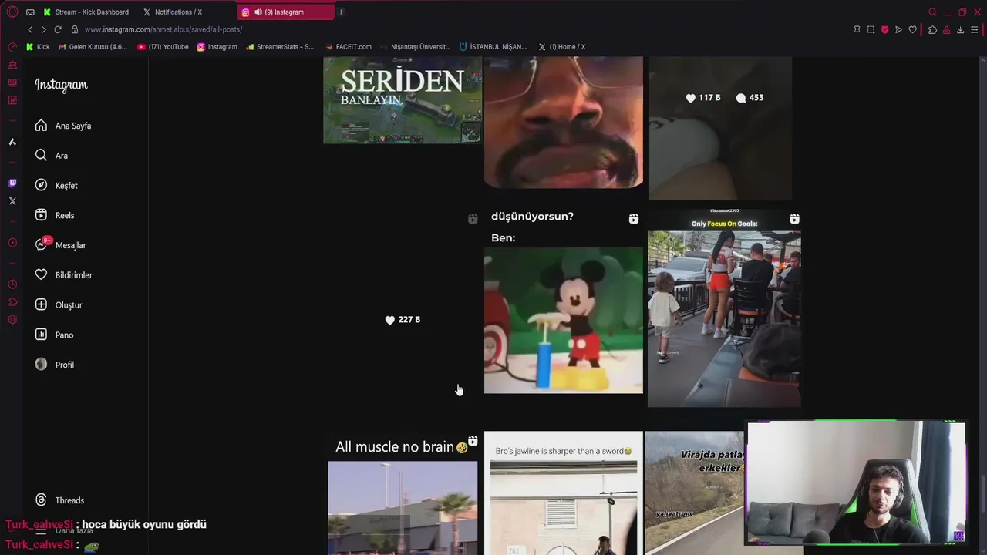Open the browser tab search icon
Image resolution: width=987 pixels, height=555 pixels.
pyautogui.click(x=932, y=12)
